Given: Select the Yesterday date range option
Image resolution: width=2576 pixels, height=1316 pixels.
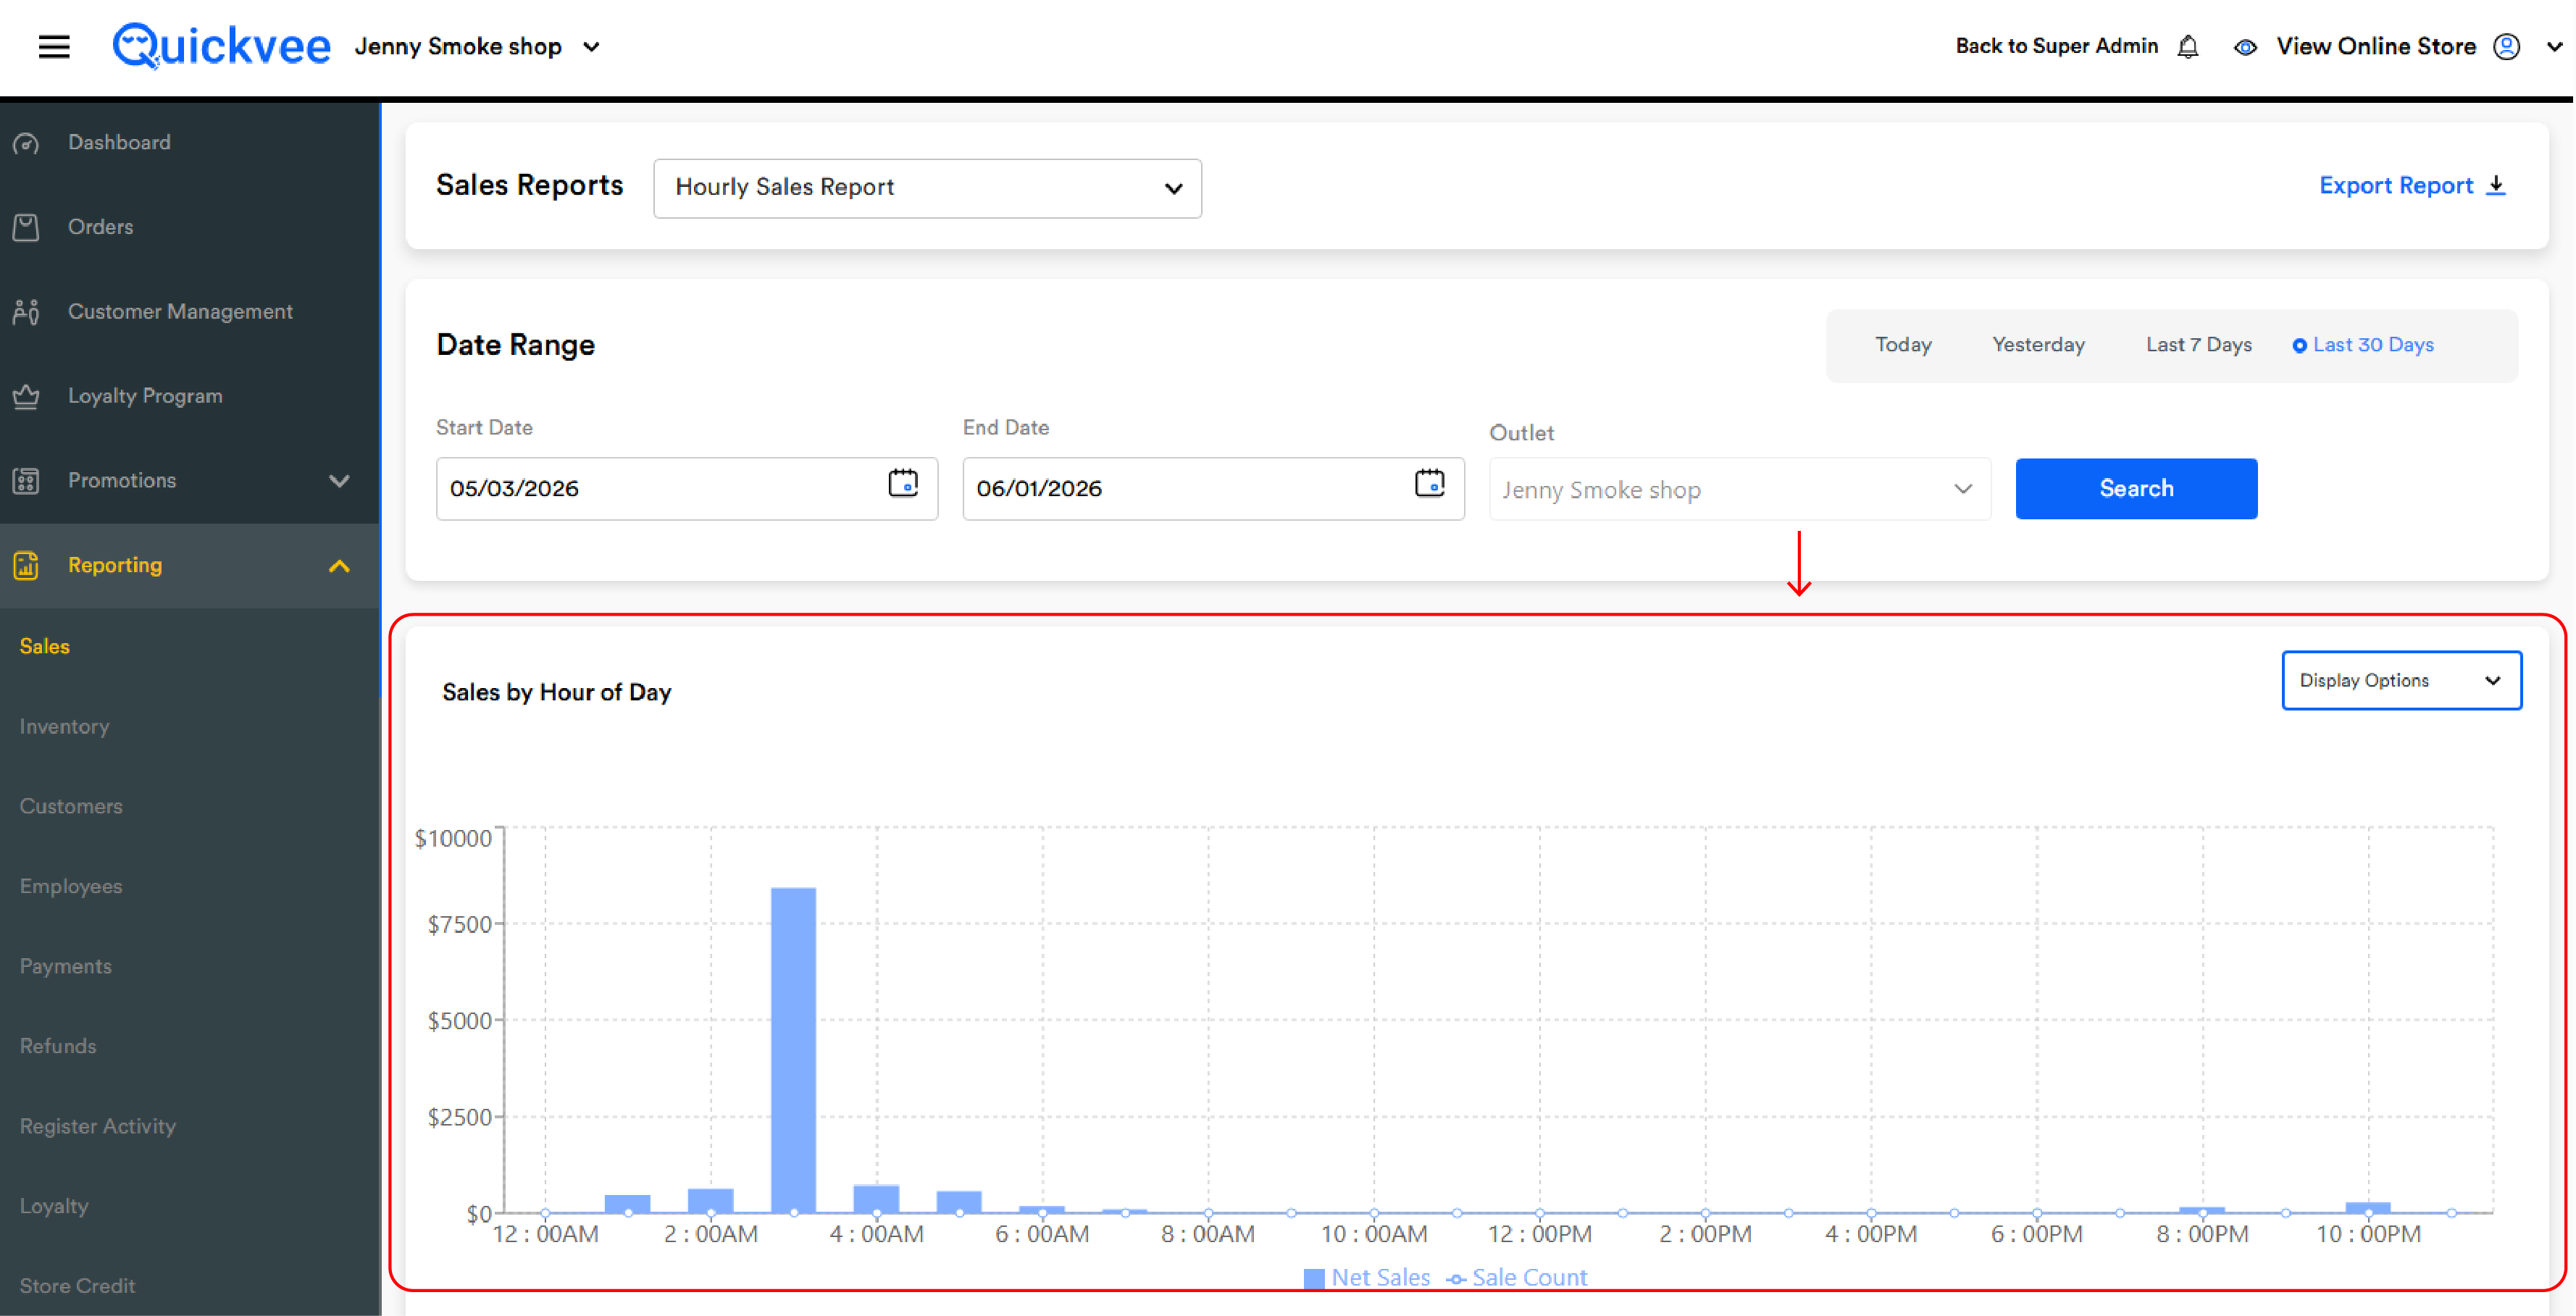Looking at the screenshot, I should [2038, 344].
